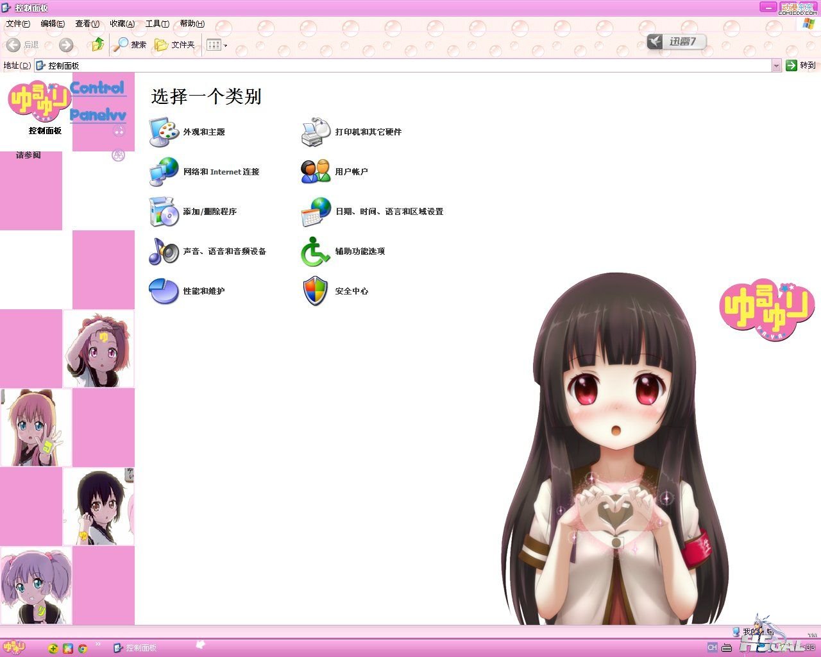Screen dimensions: 821x657
Task: Click the Up folder arrow toolbar icon
Action: click(97, 44)
